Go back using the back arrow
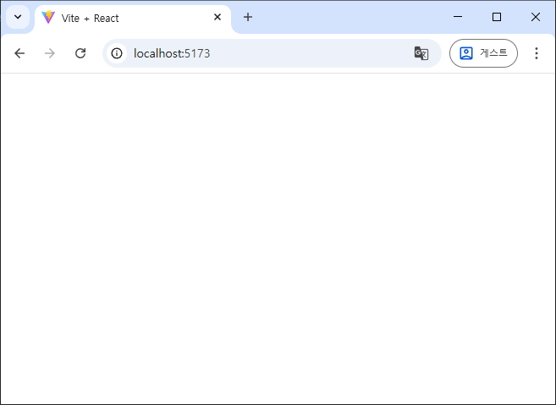The image size is (556, 405). click(x=19, y=53)
